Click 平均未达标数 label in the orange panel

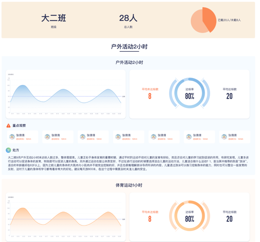[150, 212]
